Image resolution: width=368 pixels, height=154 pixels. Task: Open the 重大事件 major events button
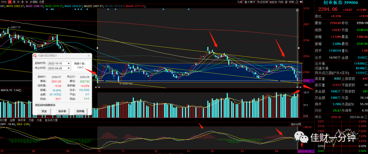(x=250, y=2)
